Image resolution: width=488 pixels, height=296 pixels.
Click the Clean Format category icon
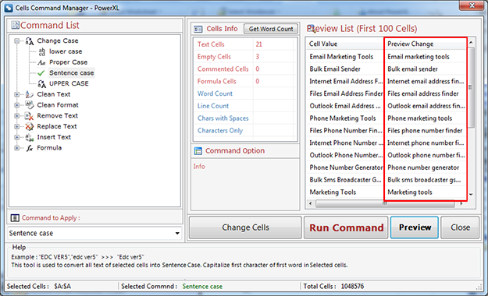click(x=29, y=105)
